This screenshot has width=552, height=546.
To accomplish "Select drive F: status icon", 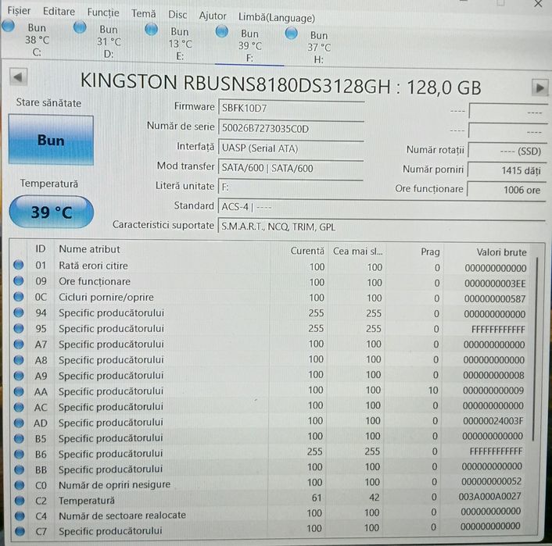I will pyautogui.click(x=222, y=32).
